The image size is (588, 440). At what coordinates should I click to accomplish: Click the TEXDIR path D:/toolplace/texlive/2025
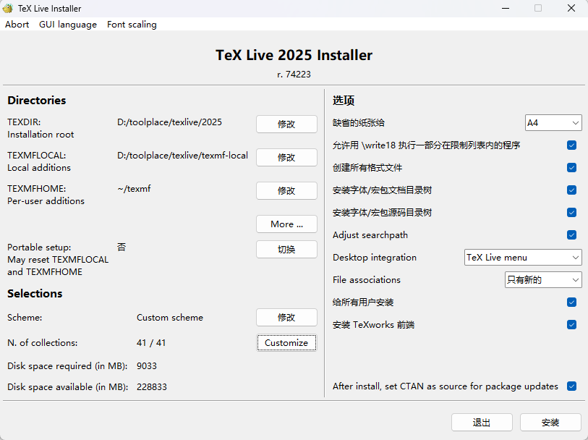pyautogui.click(x=169, y=122)
